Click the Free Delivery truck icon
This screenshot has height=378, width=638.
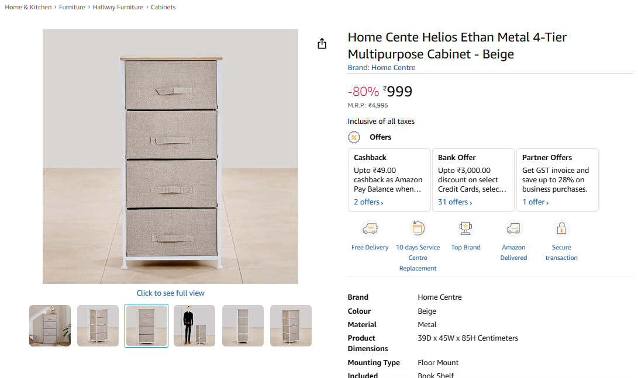tap(370, 228)
